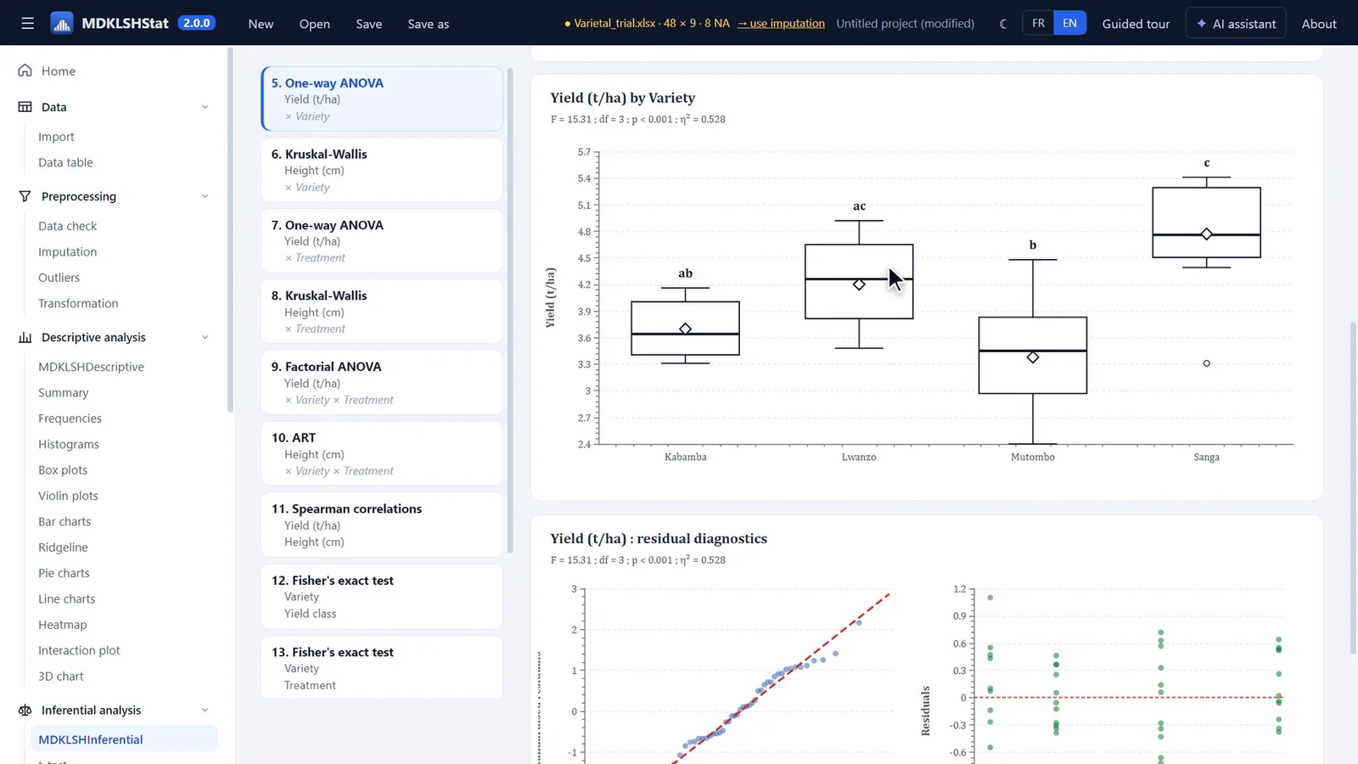This screenshot has width=1358, height=764.
Task: Switch language to EN
Action: [x=1069, y=23]
